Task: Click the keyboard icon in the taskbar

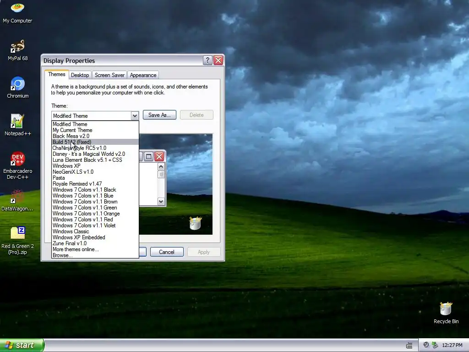Action: pyautogui.click(x=409, y=346)
